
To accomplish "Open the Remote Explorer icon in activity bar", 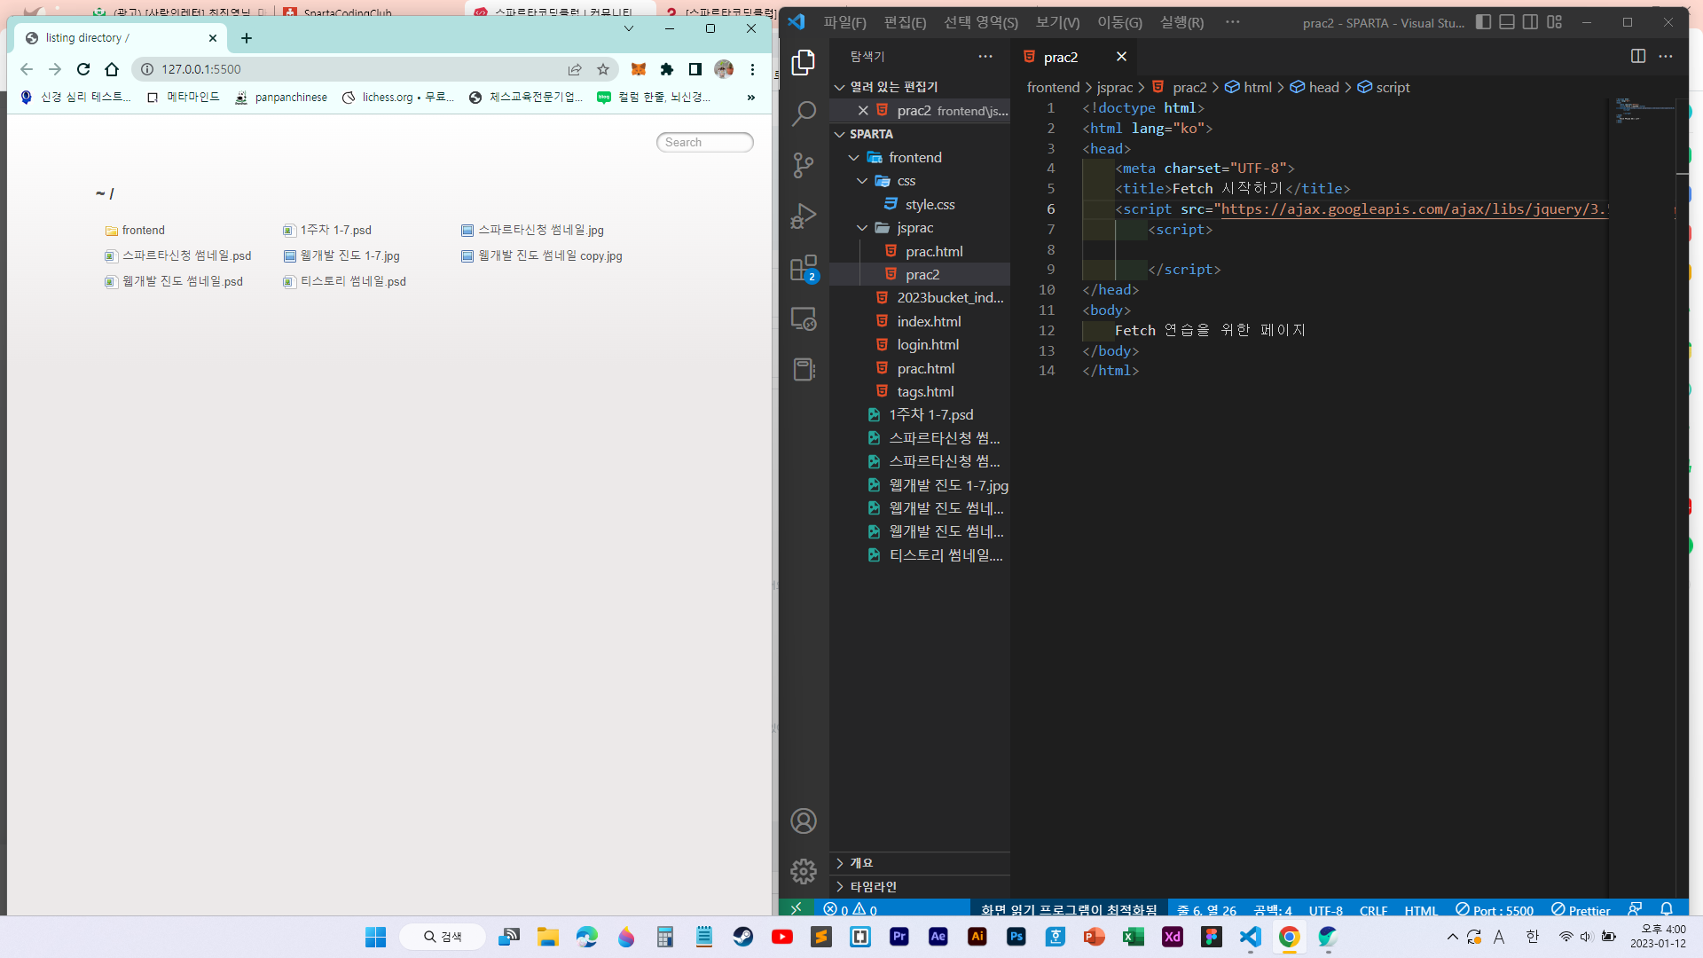I will point(804,318).
